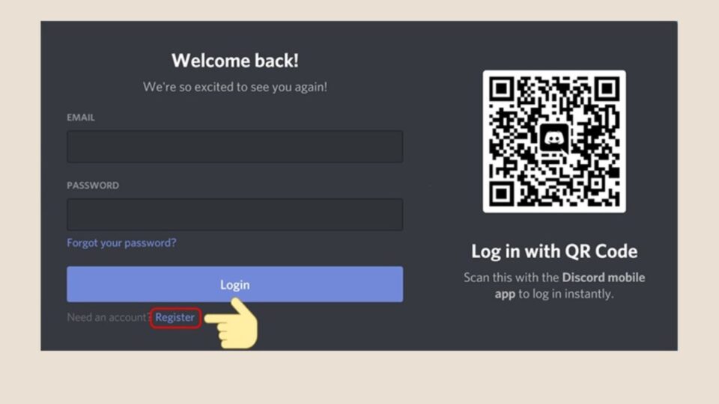
Task: Click the Welcome back! heading
Action: coord(234,61)
